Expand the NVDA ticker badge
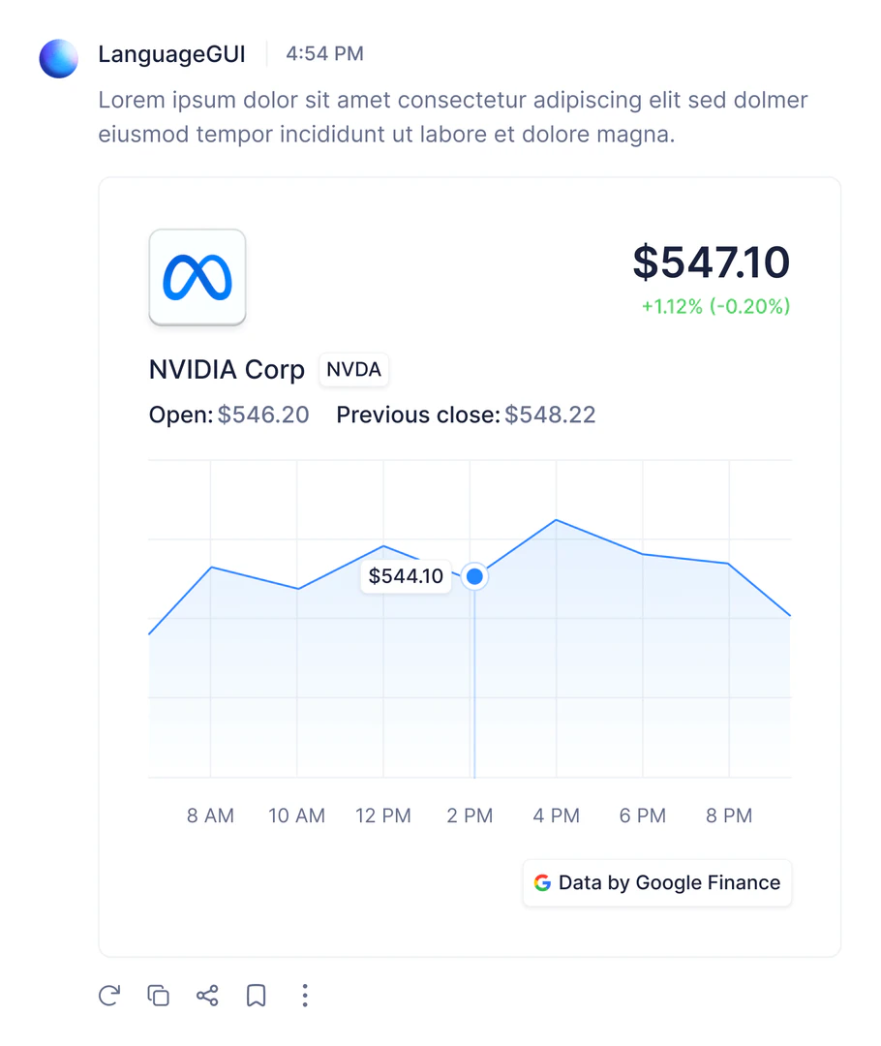 pos(353,369)
